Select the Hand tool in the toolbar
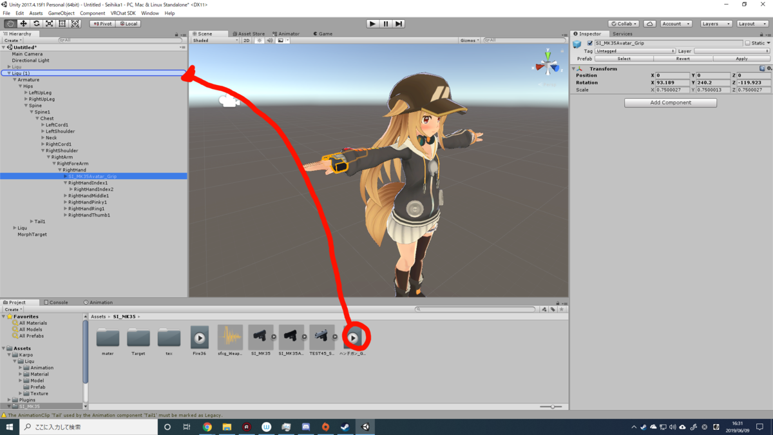This screenshot has width=773, height=435. (x=10, y=24)
